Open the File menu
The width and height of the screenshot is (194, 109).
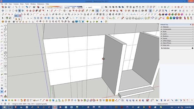(x=2, y=4)
